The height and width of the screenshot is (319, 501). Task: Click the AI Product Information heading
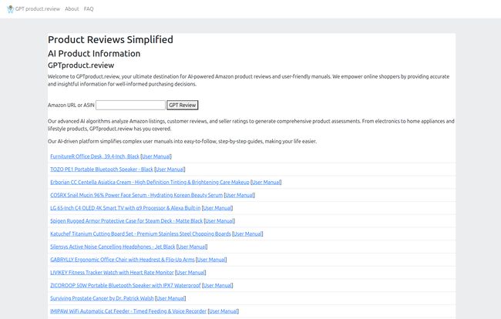pos(94,53)
